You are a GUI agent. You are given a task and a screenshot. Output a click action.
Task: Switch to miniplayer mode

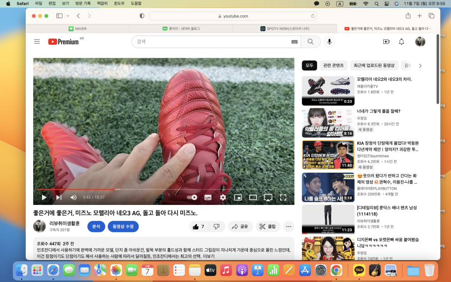[238, 197]
